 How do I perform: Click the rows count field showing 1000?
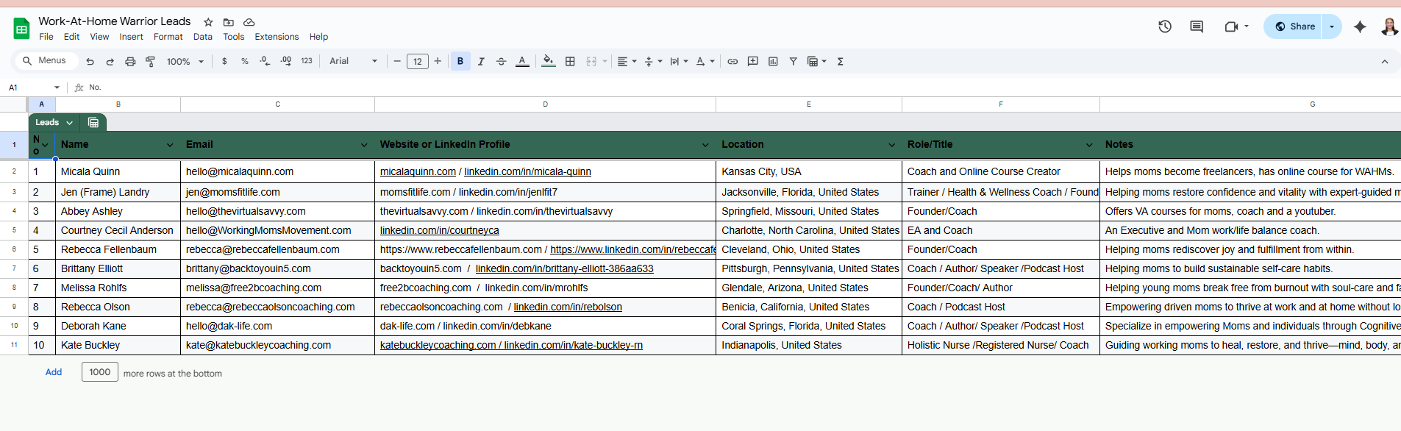pyautogui.click(x=100, y=372)
